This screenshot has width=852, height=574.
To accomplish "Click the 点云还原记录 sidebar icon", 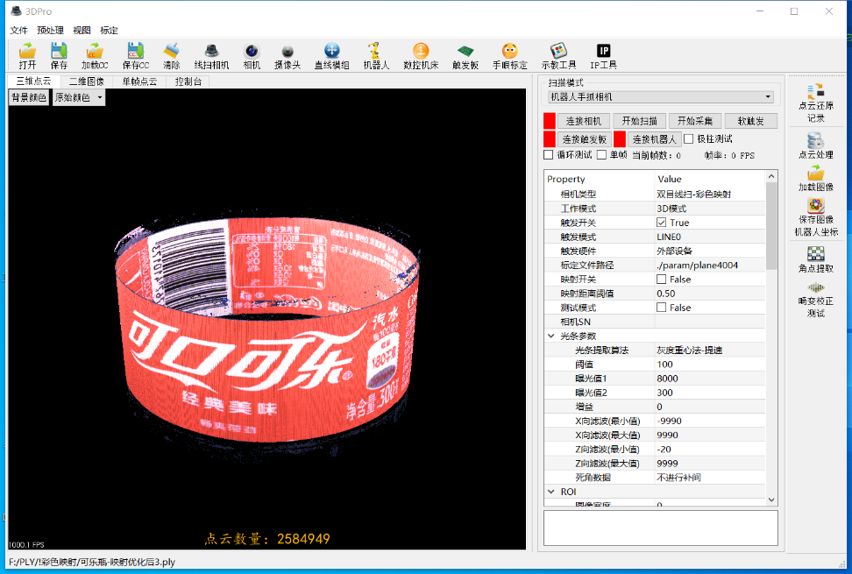I will click(815, 103).
